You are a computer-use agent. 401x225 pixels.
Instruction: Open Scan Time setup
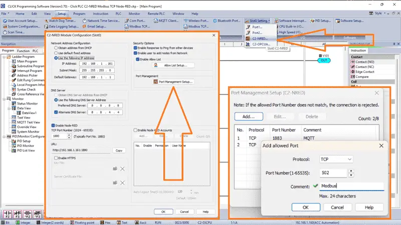coord(14,32)
